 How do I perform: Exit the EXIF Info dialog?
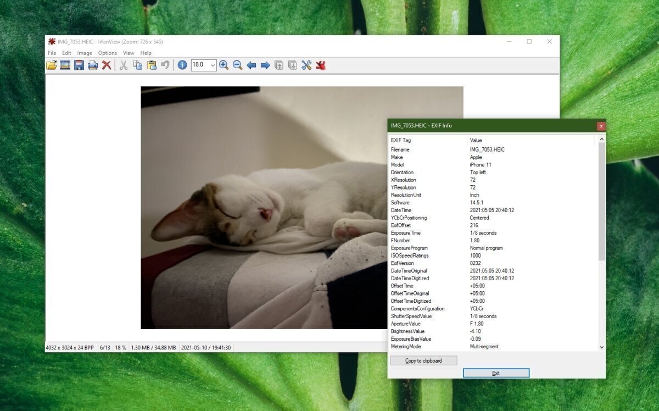pos(496,373)
